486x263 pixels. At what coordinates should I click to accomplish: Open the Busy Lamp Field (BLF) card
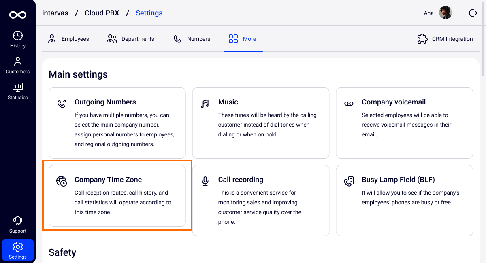click(404, 201)
